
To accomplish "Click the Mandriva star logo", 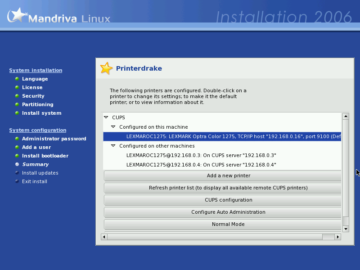I will 17,15.
